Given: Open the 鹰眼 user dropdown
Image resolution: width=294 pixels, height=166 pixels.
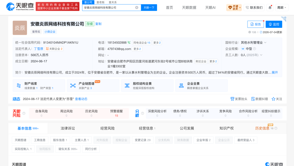Looking at the screenshot, I should (x=282, y=7).
